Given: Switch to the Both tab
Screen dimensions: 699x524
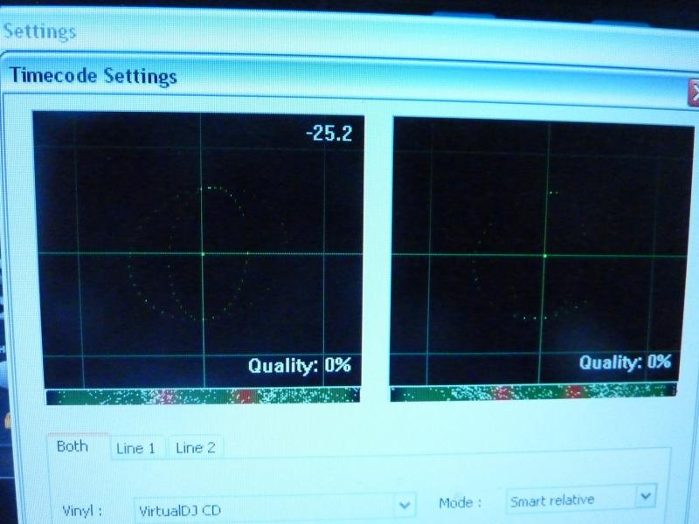Looking at the screenshot, I should [78, 446].
